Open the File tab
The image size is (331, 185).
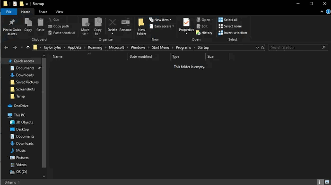9,12
